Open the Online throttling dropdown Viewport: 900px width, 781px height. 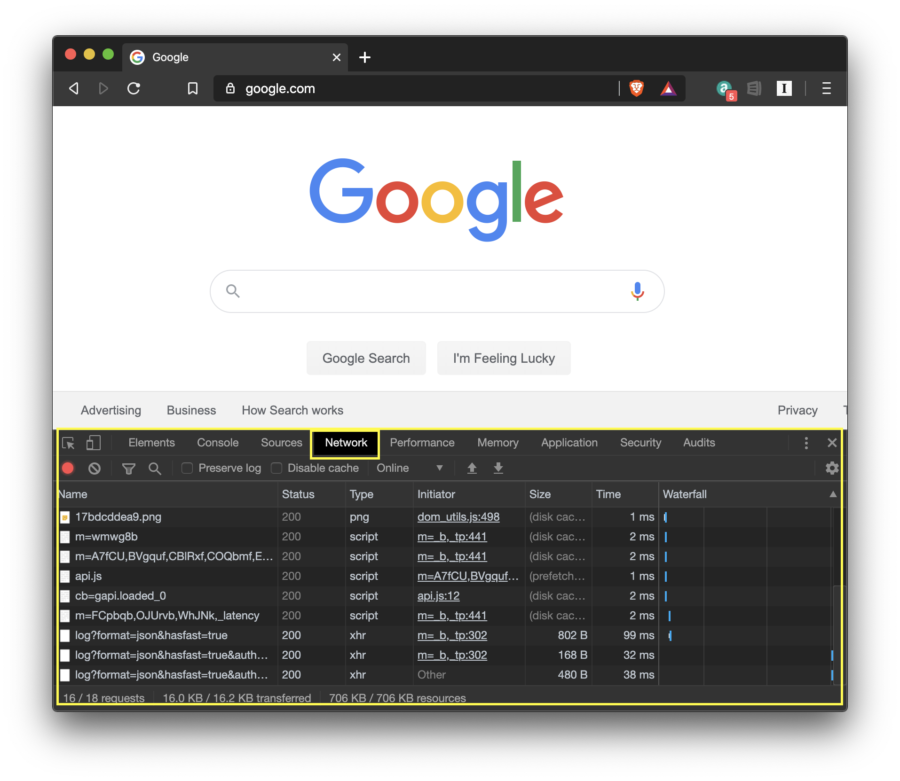click(410, 468)
